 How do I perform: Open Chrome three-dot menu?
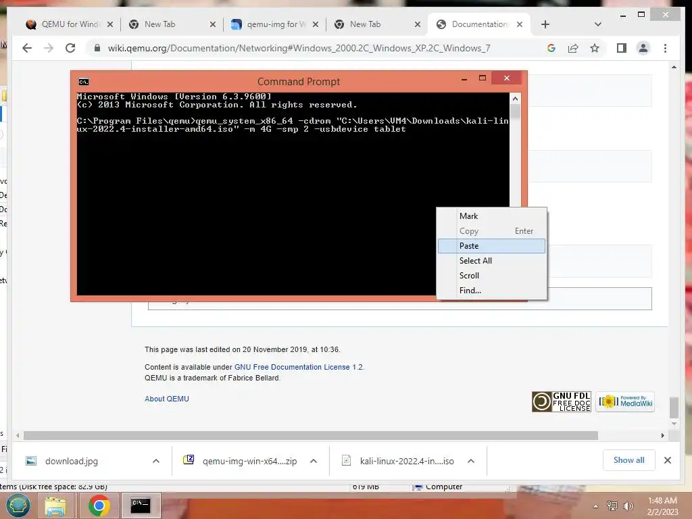coord(665,48)
